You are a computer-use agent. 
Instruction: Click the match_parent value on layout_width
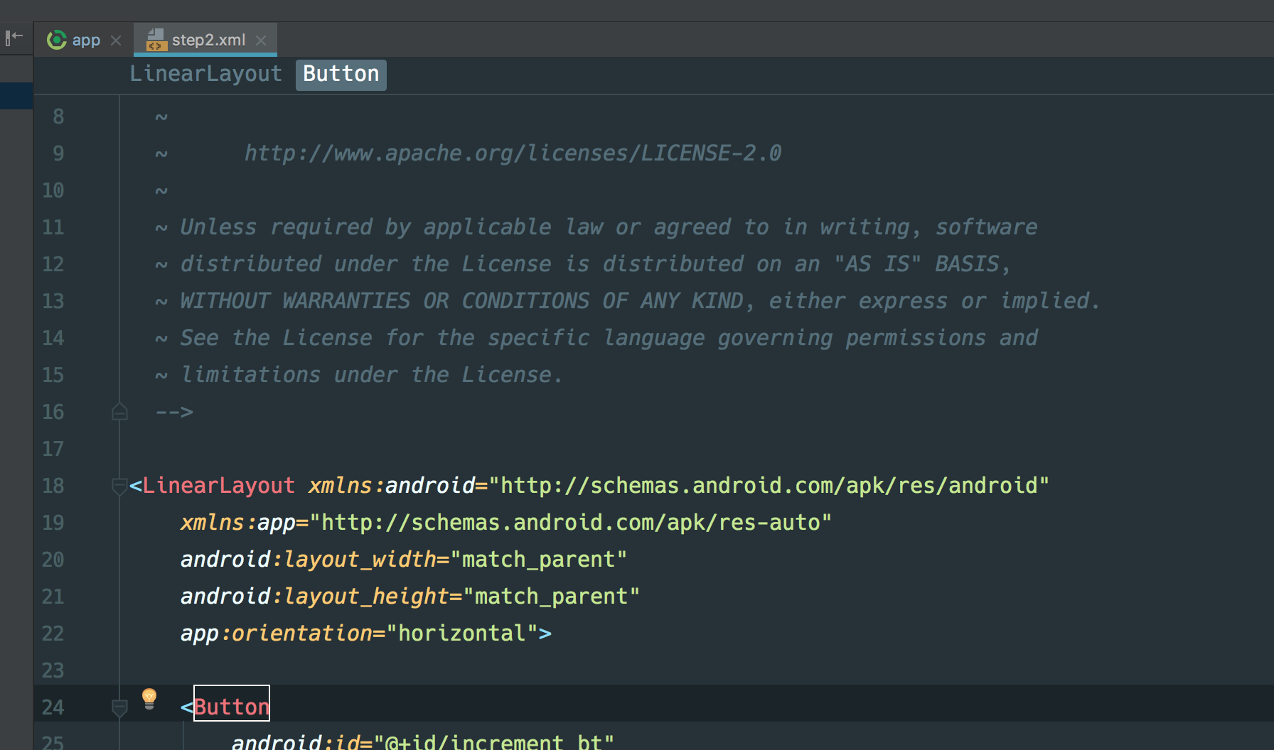539,559
